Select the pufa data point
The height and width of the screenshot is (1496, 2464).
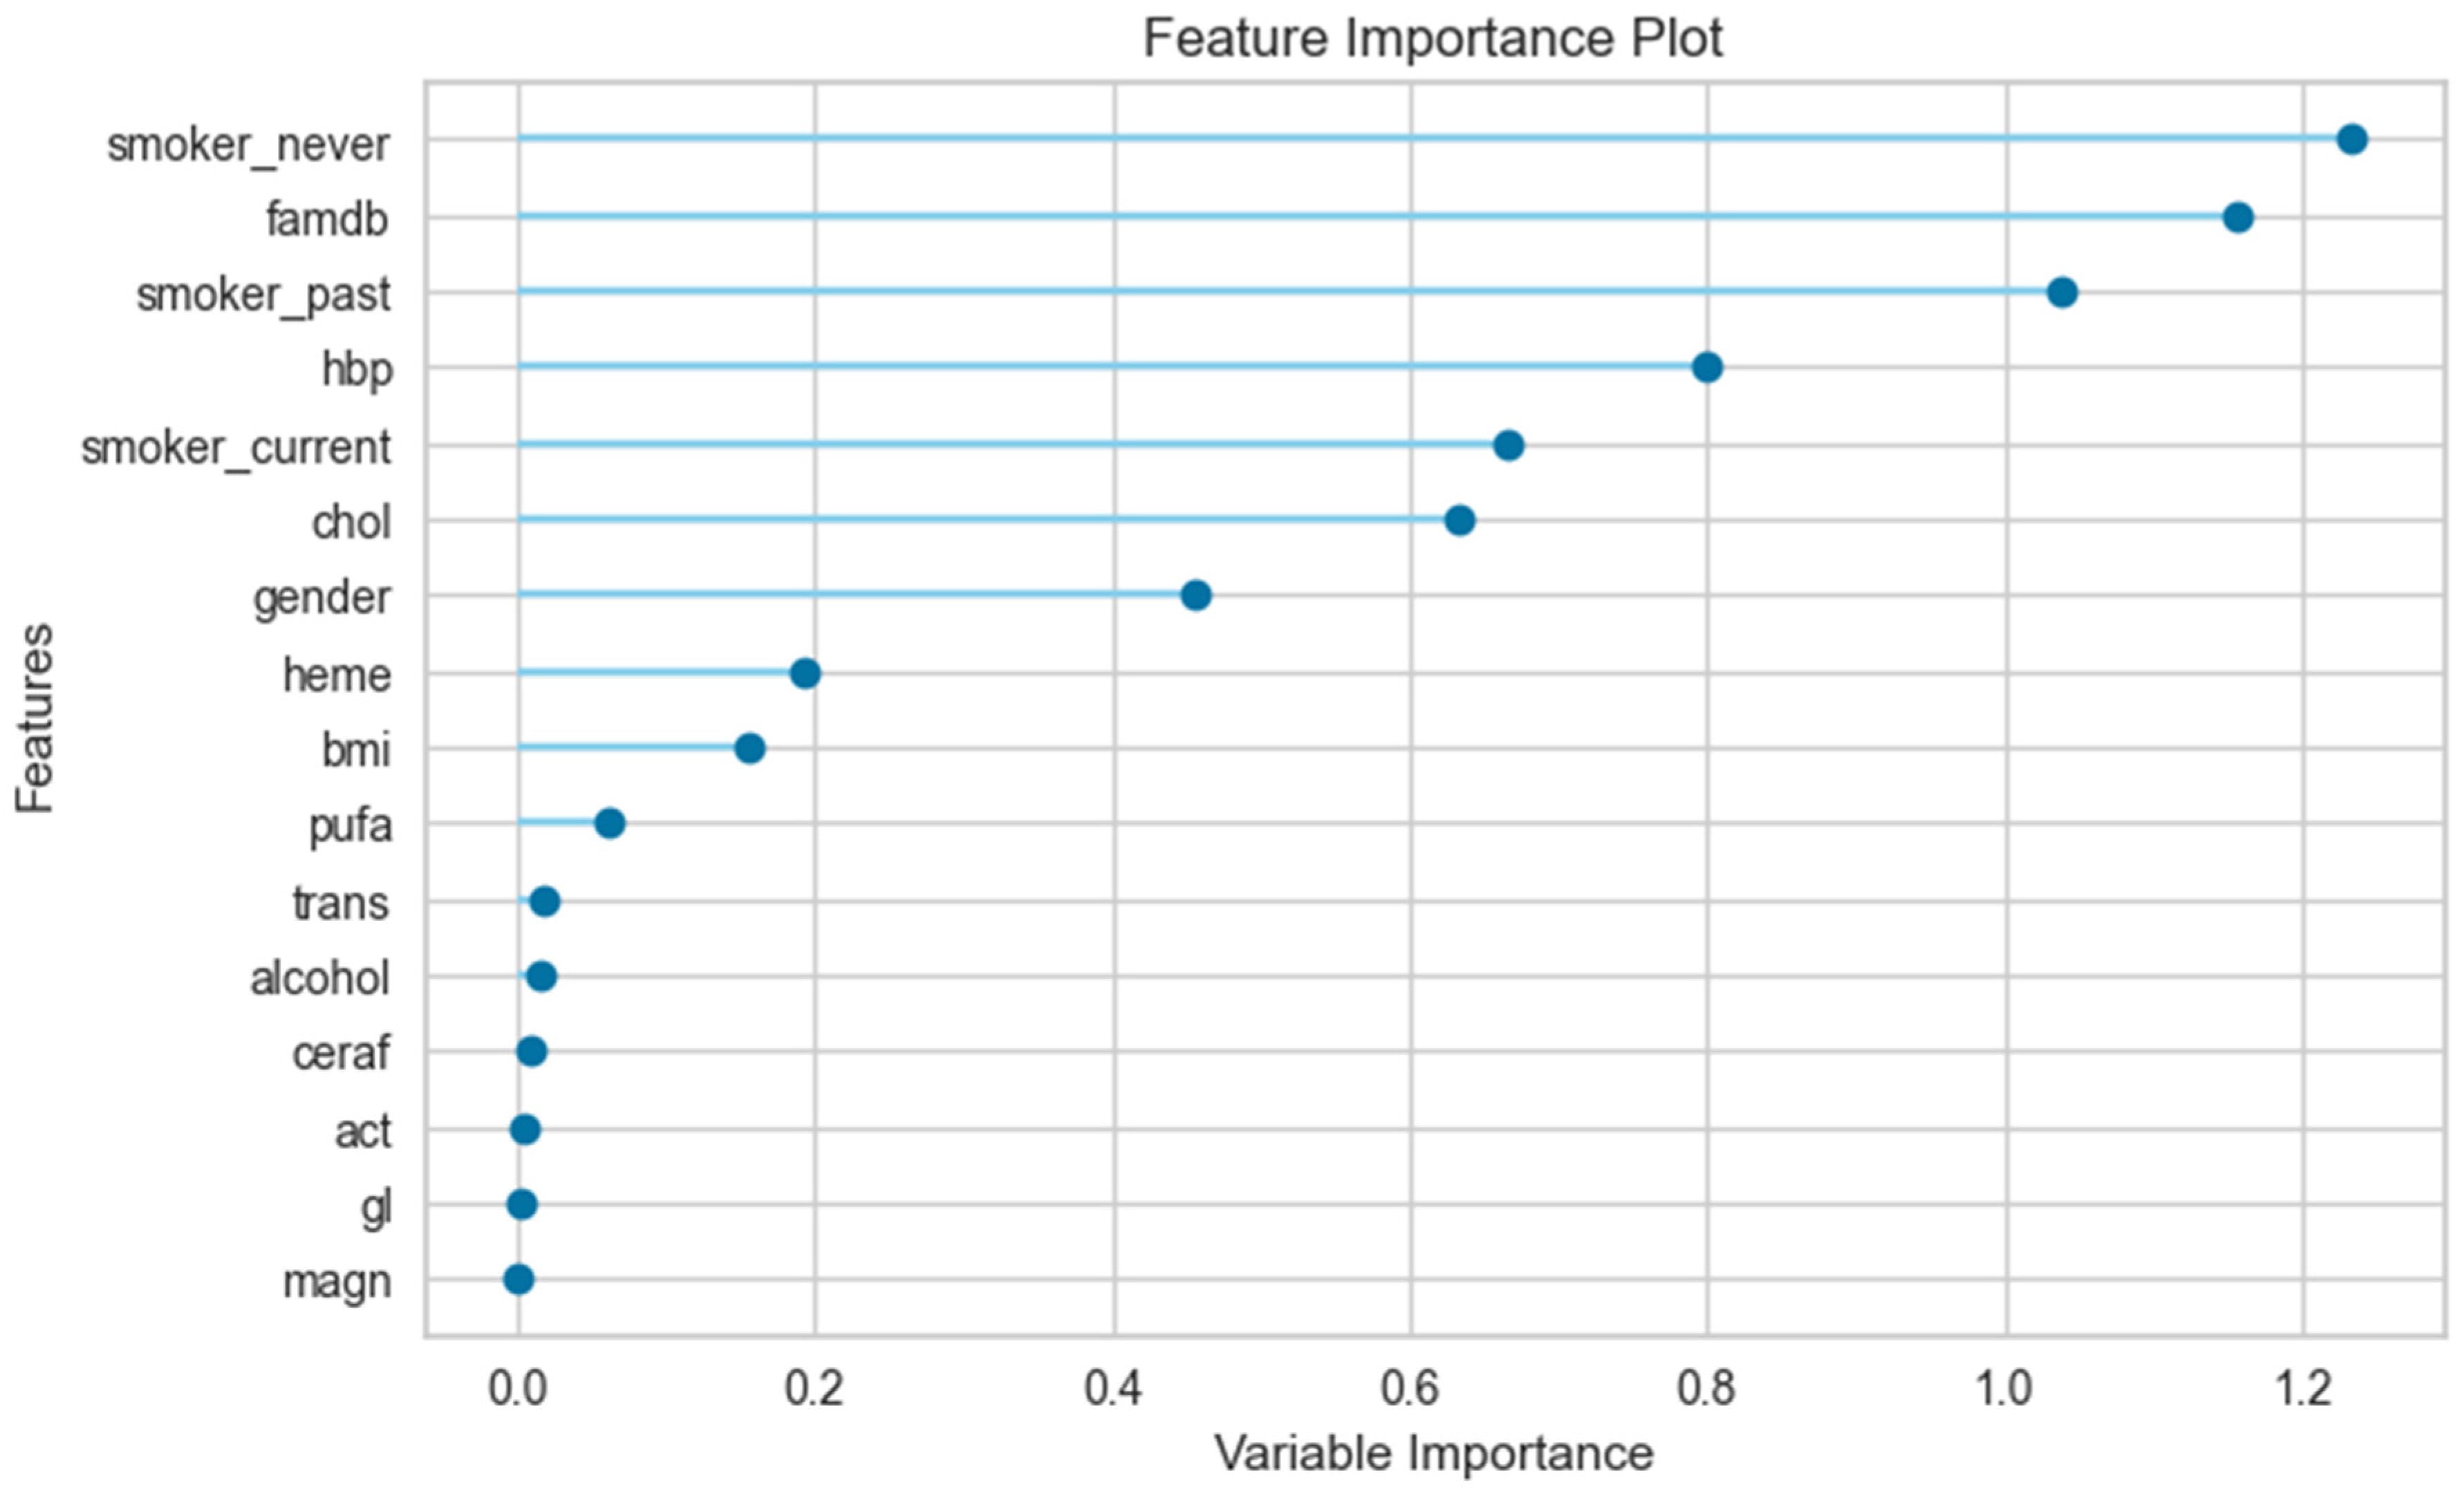610,824
